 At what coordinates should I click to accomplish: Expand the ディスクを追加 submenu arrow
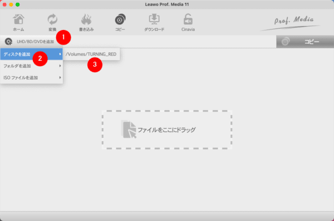[60, 54]
